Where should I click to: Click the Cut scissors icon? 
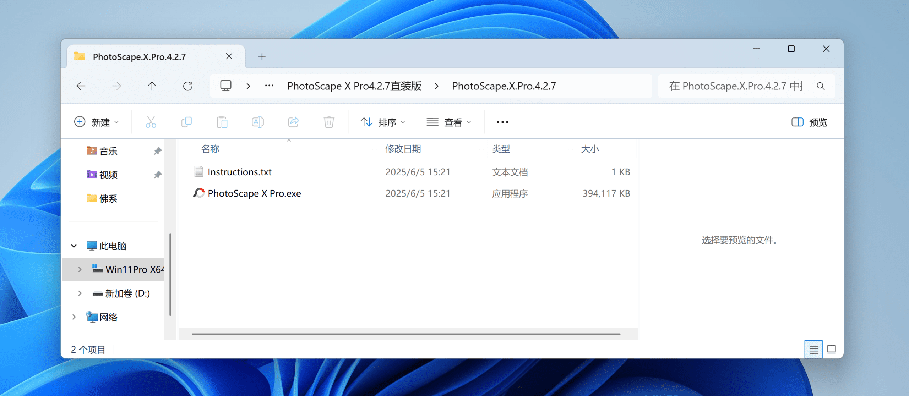click(151, 122)
